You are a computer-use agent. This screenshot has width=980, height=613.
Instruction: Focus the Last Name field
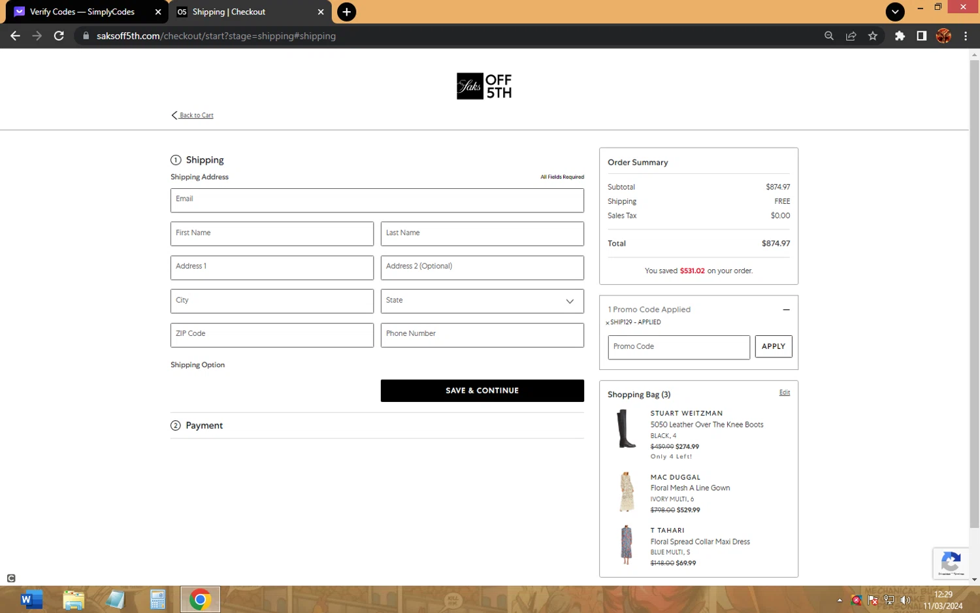pyautogui.click(x=482, y=234)
